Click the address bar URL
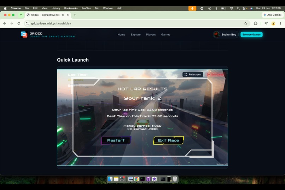 pos(51,23)
